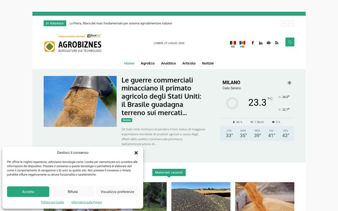The height and width of the screenshot is (211, 338).
Task: Click the 1.3kmh wind speed reading
Action: (x=257, y=122)
